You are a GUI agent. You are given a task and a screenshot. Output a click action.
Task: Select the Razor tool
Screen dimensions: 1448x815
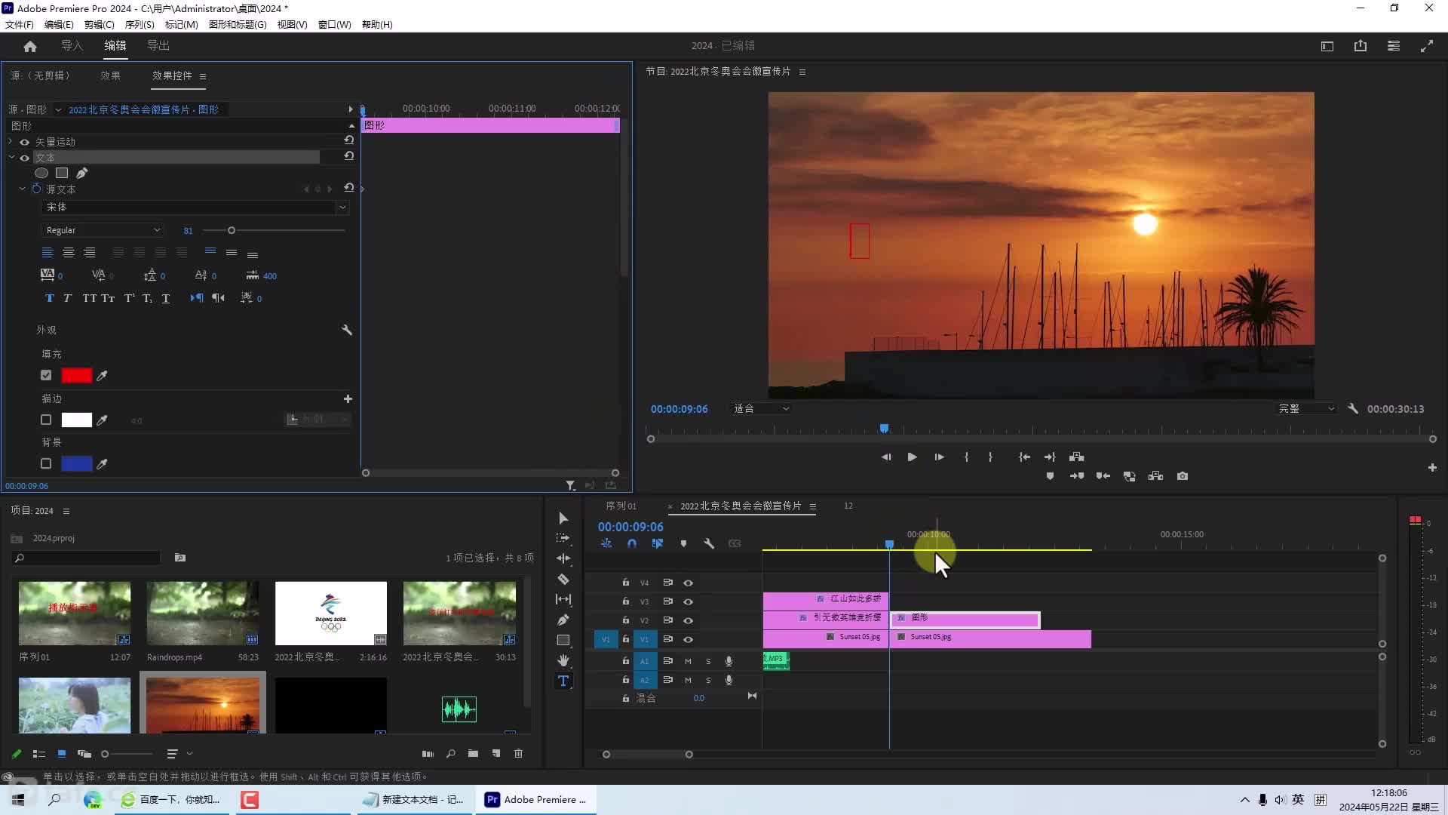563,579
